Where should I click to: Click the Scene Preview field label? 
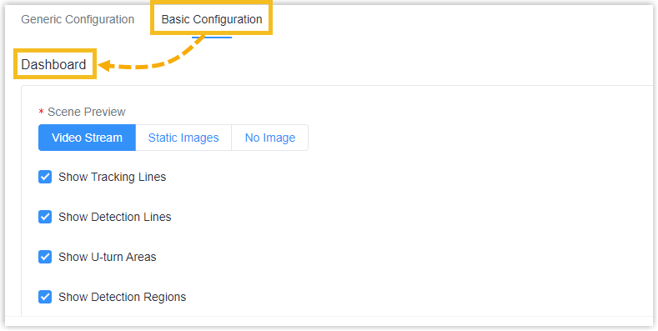click(x=87, y=112)
